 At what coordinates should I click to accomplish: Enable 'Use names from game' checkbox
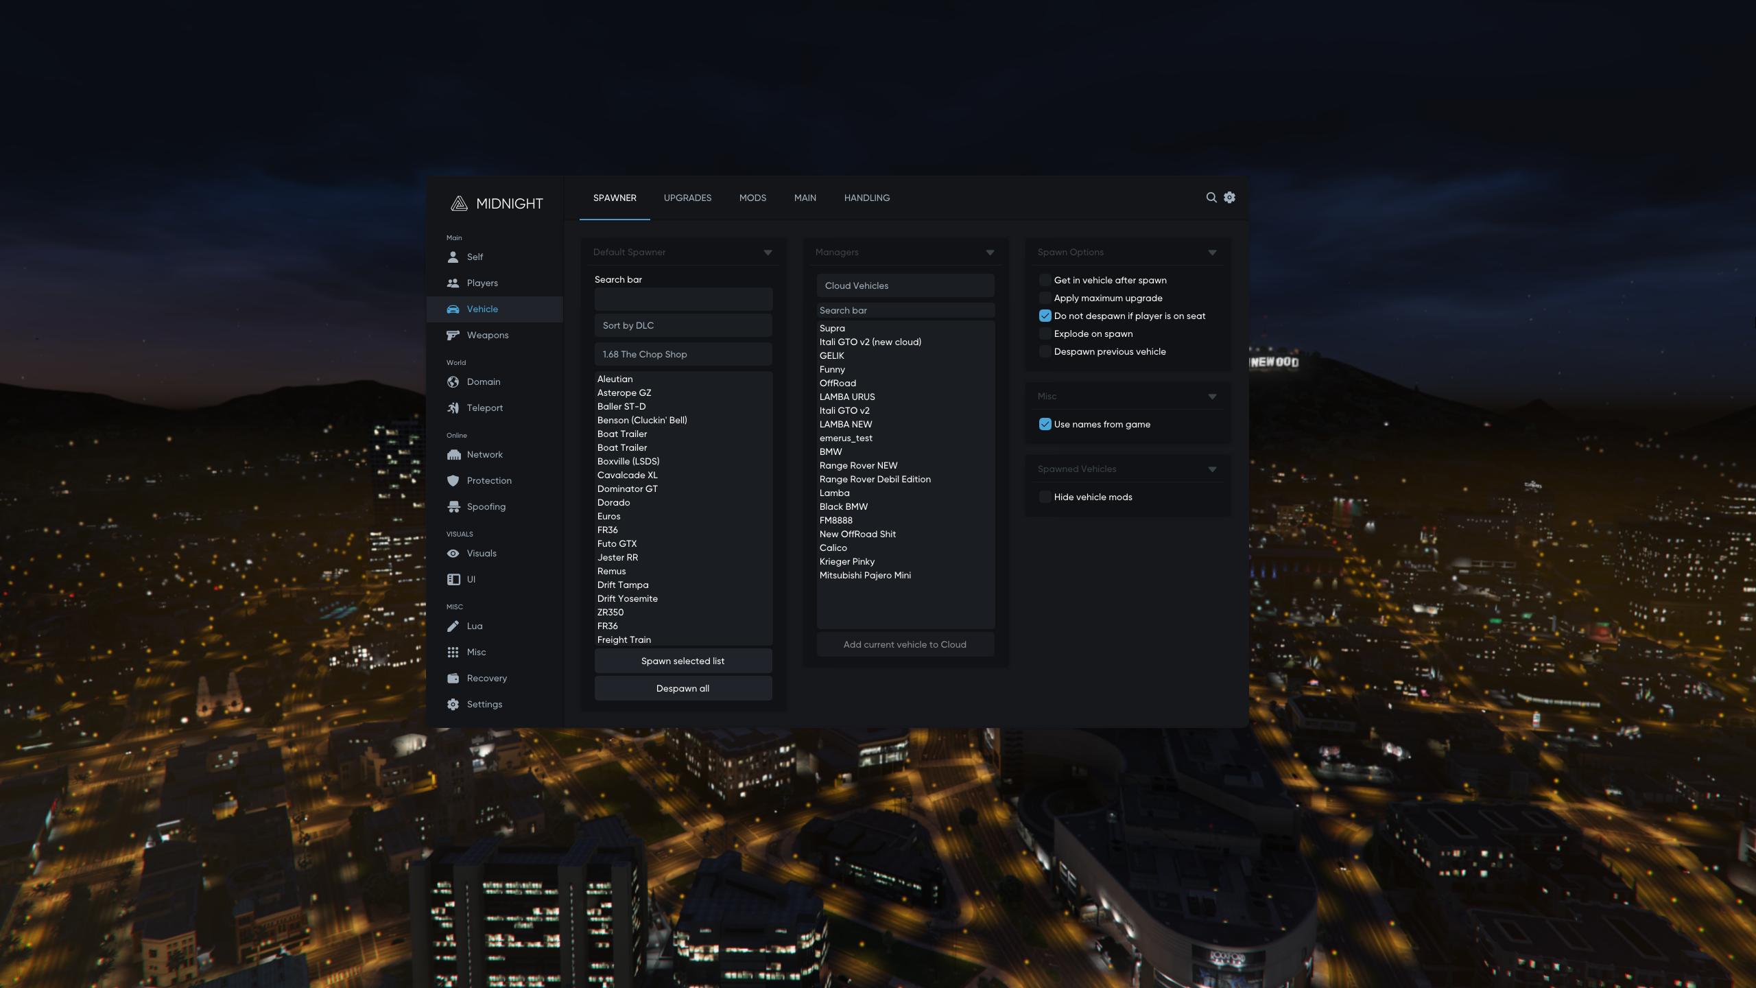[x=1043, y=425]
